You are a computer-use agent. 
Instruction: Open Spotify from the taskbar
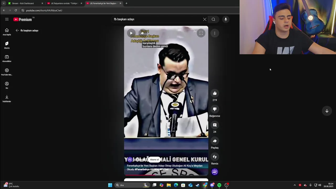[x=219, y=185]
